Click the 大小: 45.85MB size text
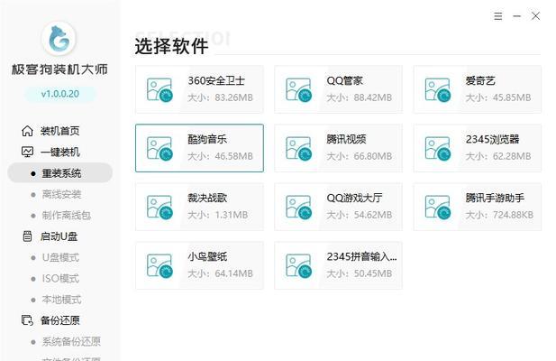The height and width of the screenshot is (361, 556). [x=498, y=97]
